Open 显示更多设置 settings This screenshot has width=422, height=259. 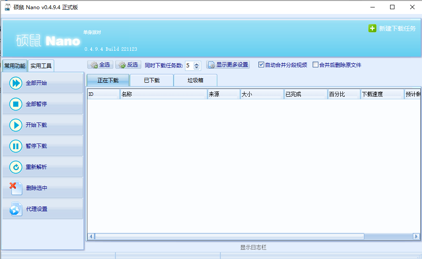(x=228, y=65)
